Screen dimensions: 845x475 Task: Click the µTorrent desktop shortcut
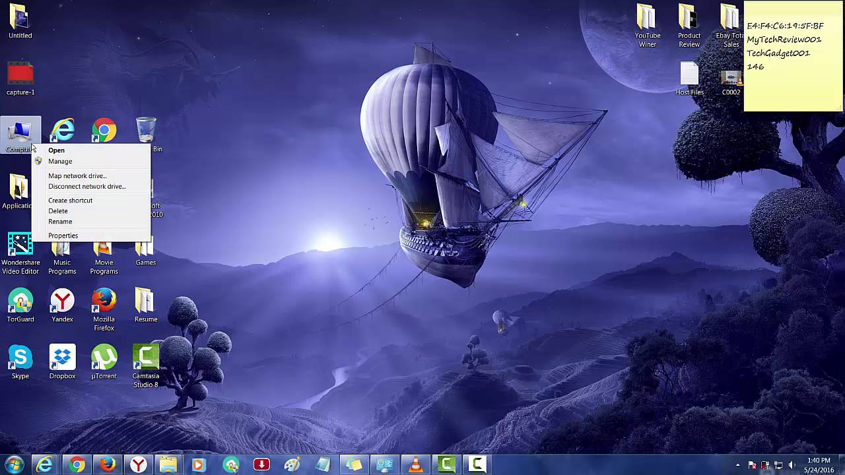pos(104,362)
